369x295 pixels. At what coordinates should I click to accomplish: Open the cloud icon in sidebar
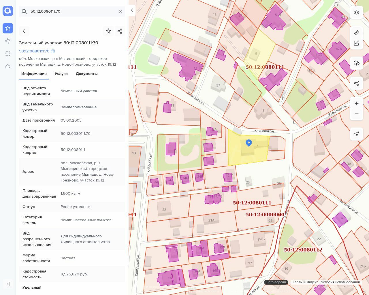click(8, 66)
